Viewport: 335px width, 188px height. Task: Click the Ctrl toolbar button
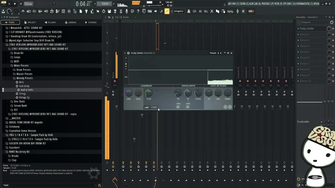pos(194,11)
